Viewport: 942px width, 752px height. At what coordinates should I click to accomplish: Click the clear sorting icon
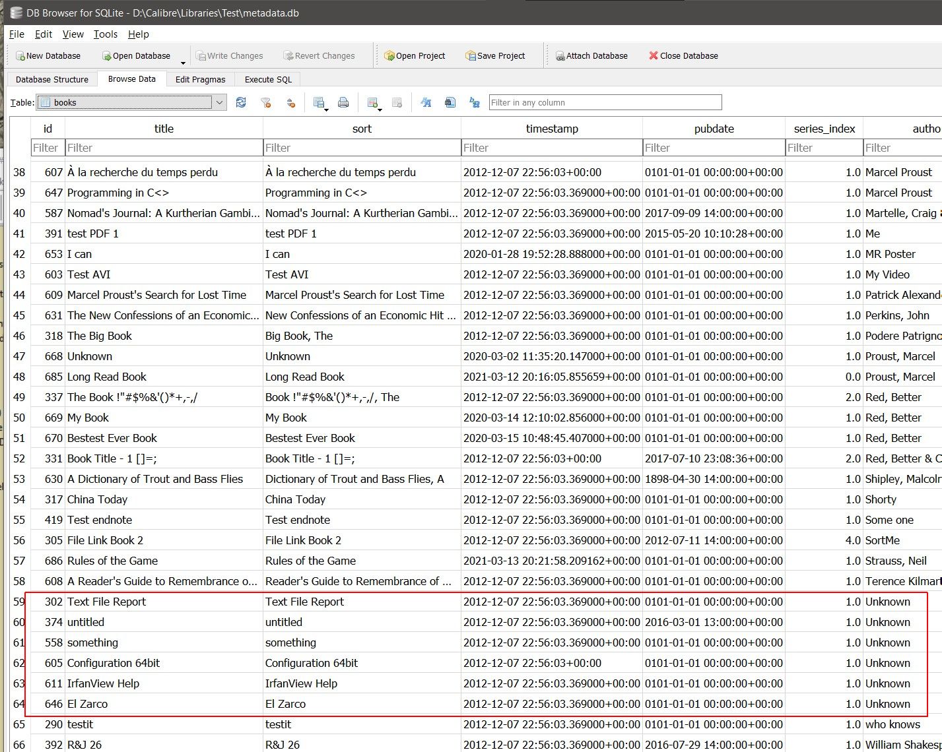tap(290, 102)
